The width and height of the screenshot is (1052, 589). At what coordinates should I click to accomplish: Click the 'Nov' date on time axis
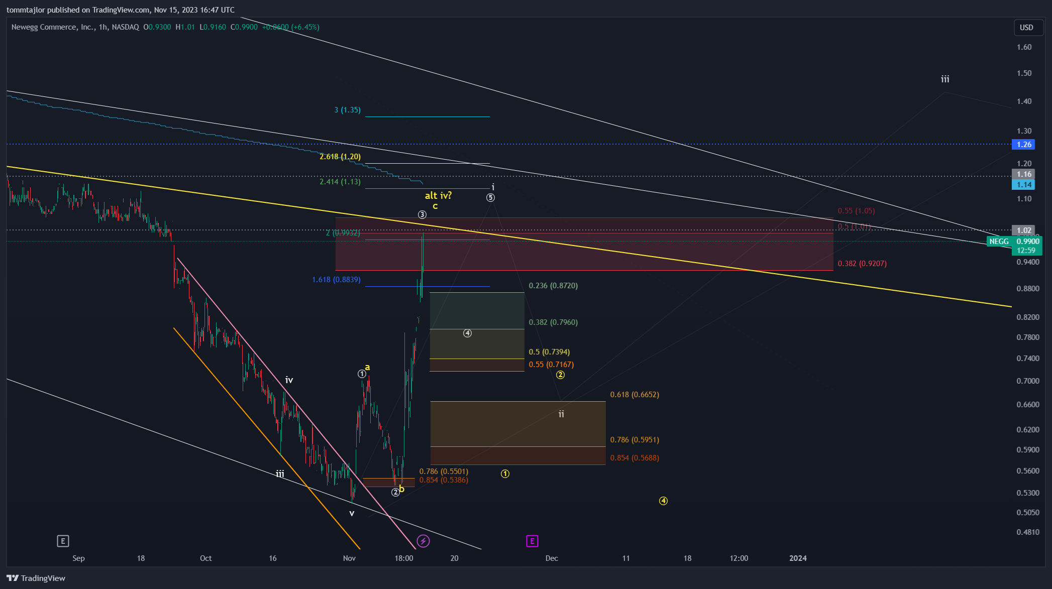(x=349, y=558)
